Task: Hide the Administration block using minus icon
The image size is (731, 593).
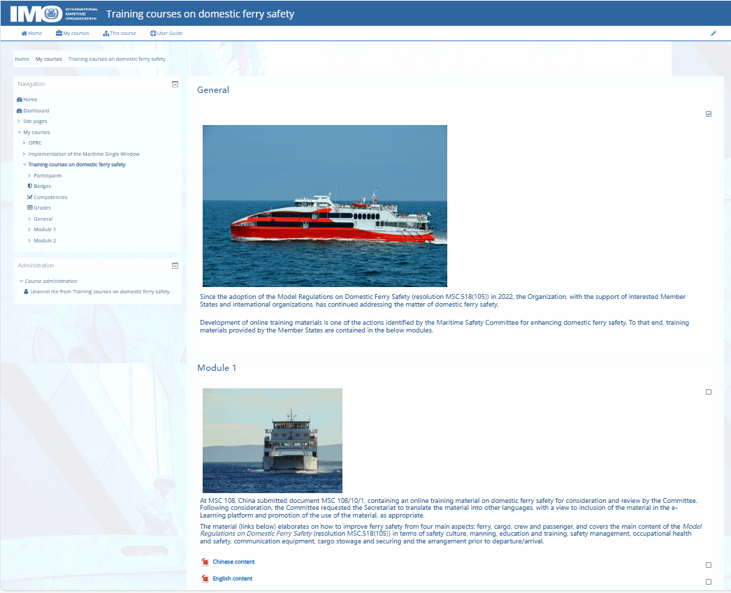Action: pos(175,265)
